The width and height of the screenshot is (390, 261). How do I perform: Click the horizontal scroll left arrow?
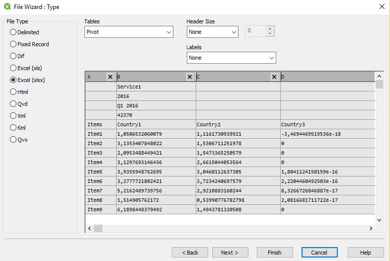(89, 228)
